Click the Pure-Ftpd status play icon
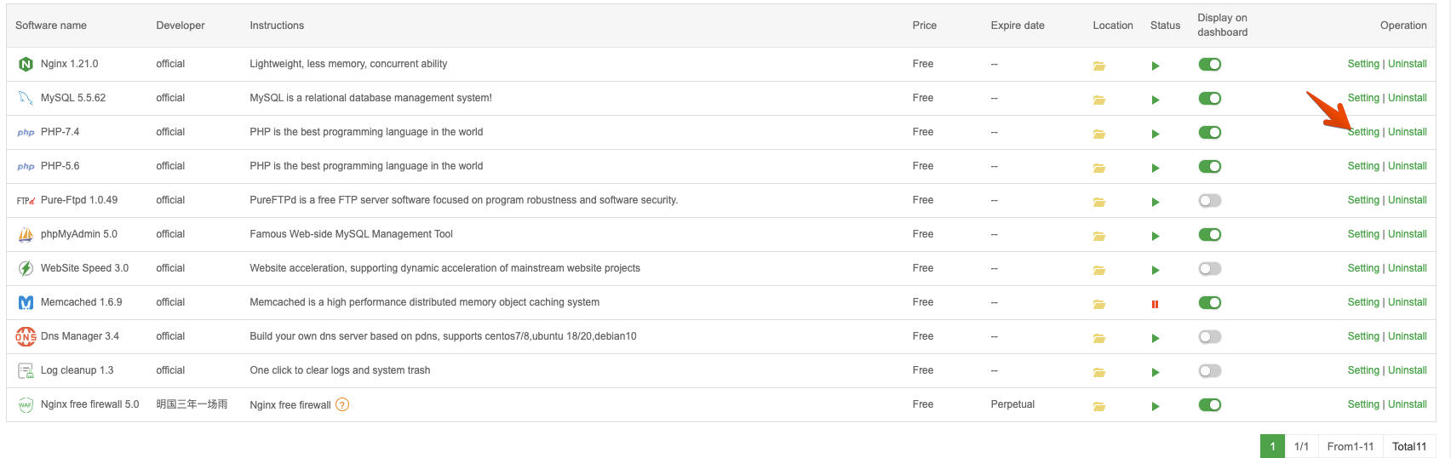 coord(1156,202)
